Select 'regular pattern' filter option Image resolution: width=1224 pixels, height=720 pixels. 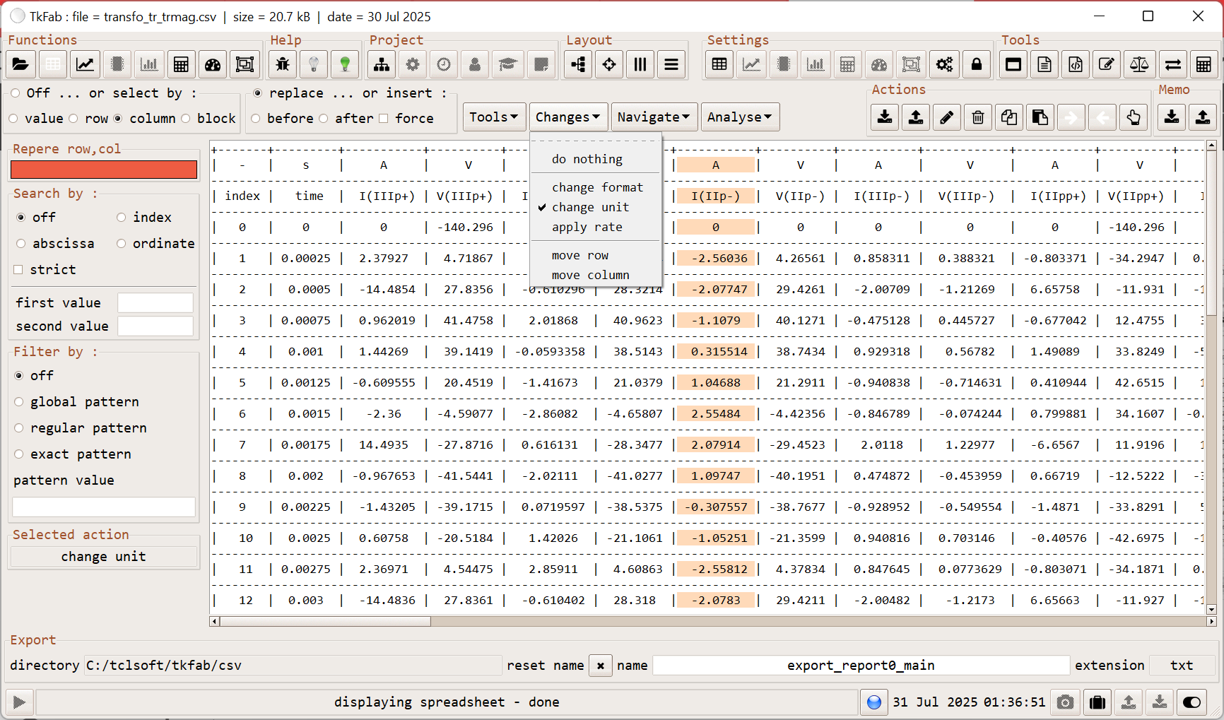pos(19,428)
